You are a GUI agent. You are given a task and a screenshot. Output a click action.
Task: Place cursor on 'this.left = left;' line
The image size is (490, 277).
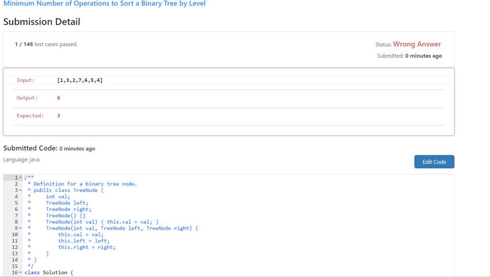click(84, 241)
